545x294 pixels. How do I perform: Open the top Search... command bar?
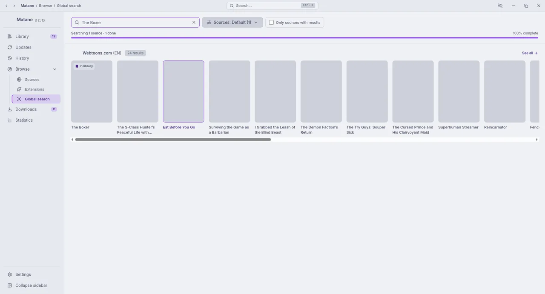click(x=272, y=6)
